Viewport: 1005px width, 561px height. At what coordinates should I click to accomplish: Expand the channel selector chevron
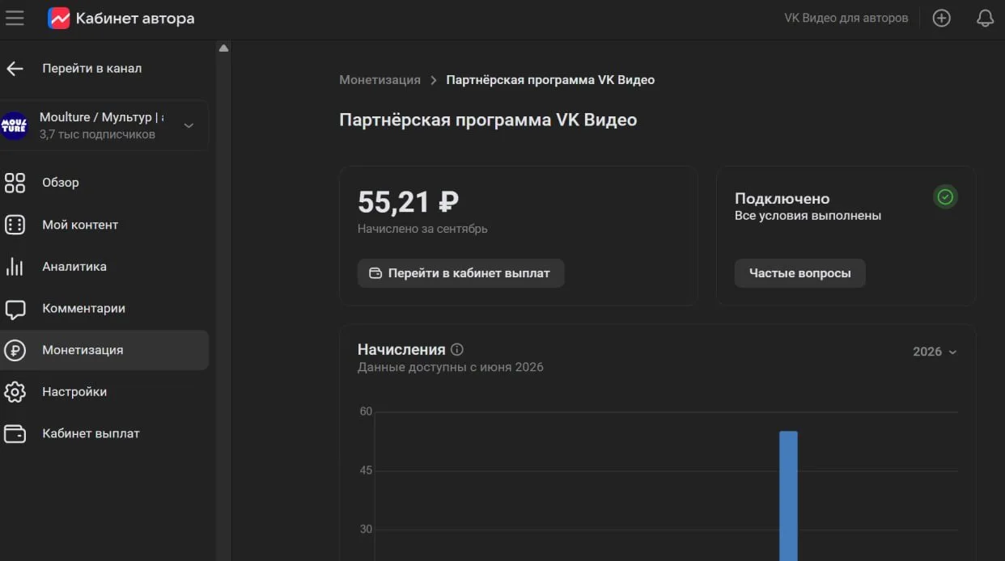[189, 125]
